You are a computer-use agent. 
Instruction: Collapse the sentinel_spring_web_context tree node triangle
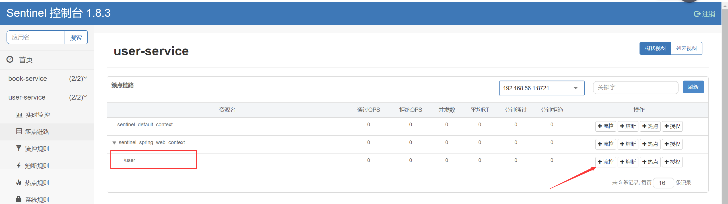click(114, 143)
